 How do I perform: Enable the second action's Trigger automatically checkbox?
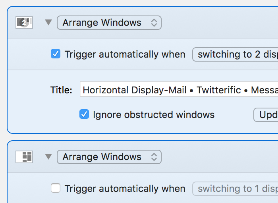(x=56, y=188)
